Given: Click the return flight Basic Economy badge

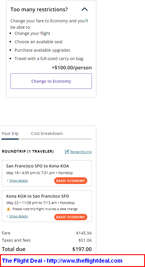Looking at the screenshot, I should [71, 217].
